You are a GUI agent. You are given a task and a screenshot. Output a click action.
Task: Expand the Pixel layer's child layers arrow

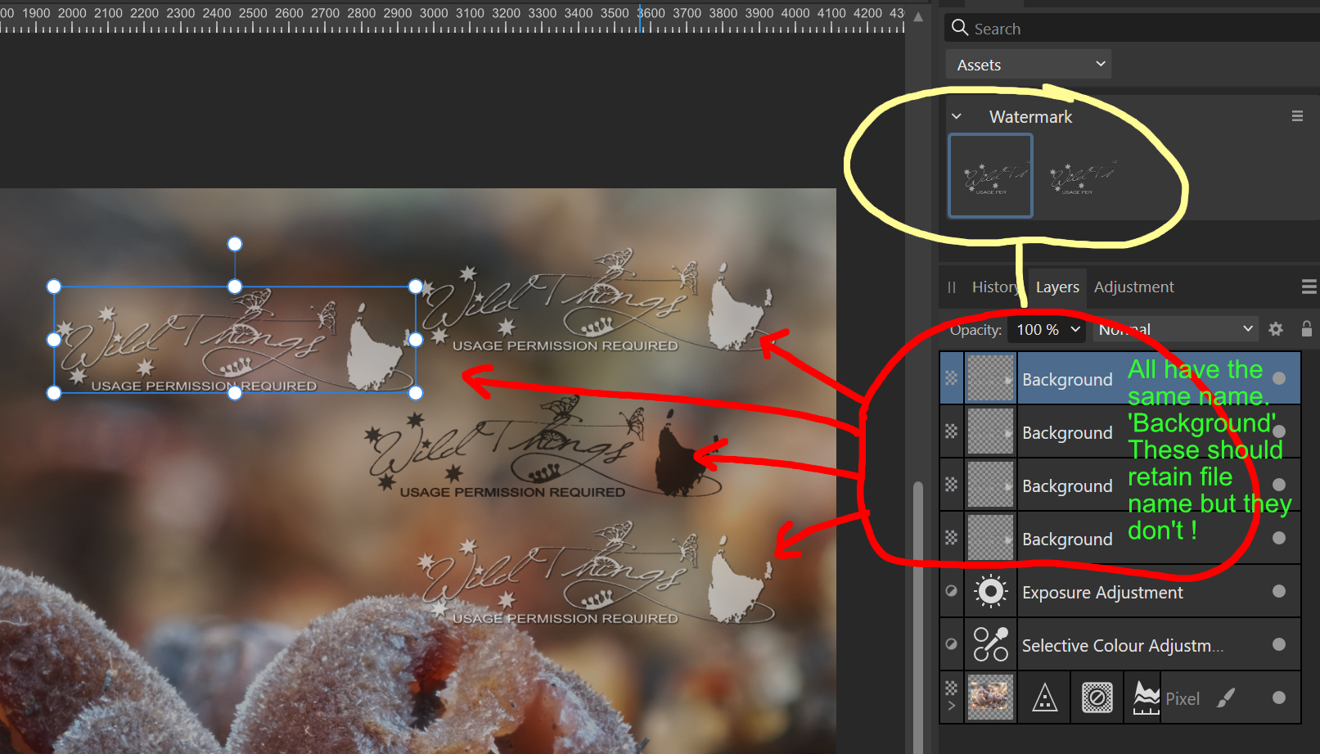951,706
